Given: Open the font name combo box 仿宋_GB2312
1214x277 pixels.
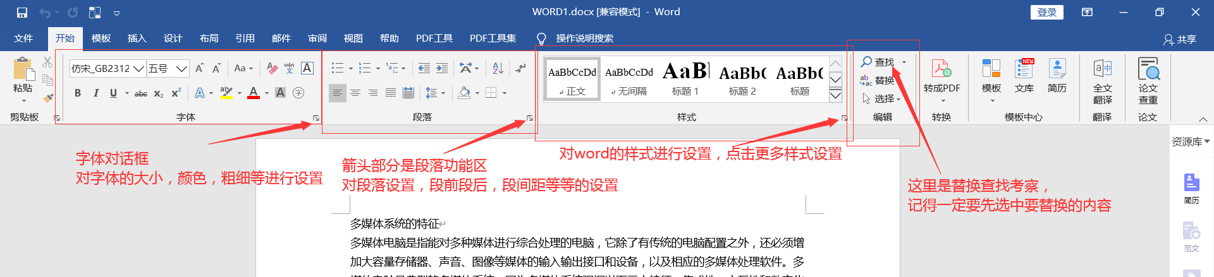Looking at the screenshot, I should coord(107,68).
